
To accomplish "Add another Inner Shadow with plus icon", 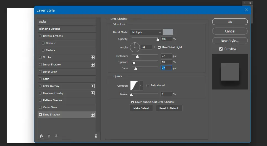I will (x=93, y=65).
